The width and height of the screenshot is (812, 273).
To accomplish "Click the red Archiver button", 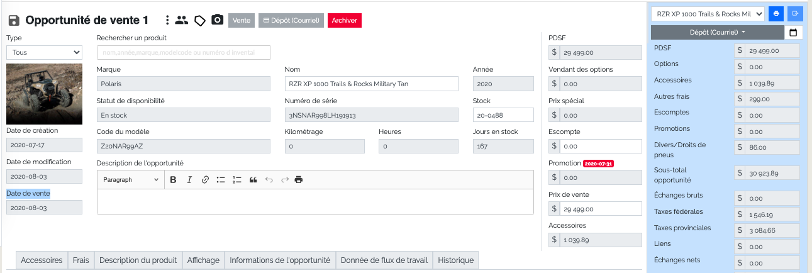I will (x=344, y=20).
